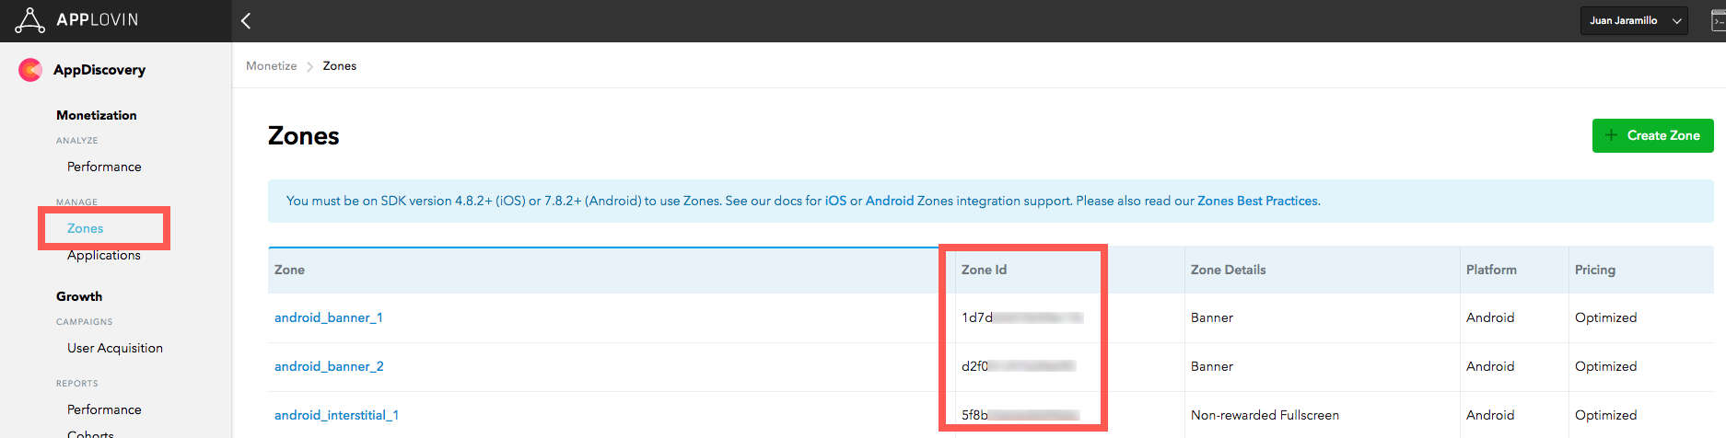Click the AppDiscovery app icon
This screenshot has height=438, width=1726.
tap(30, 70)
